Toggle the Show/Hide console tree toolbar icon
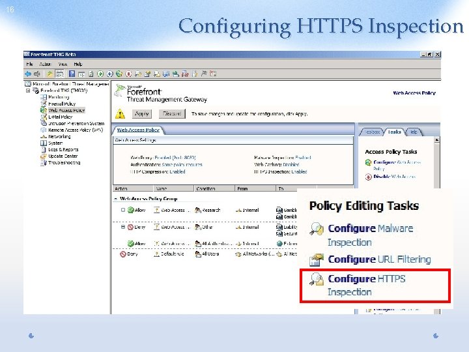The width and height of the screenshot is (469, 352). click(60, 74)
